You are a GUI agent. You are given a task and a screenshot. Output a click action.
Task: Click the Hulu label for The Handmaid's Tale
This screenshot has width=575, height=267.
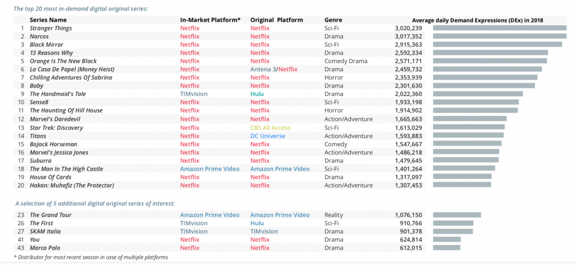(257, 94)
